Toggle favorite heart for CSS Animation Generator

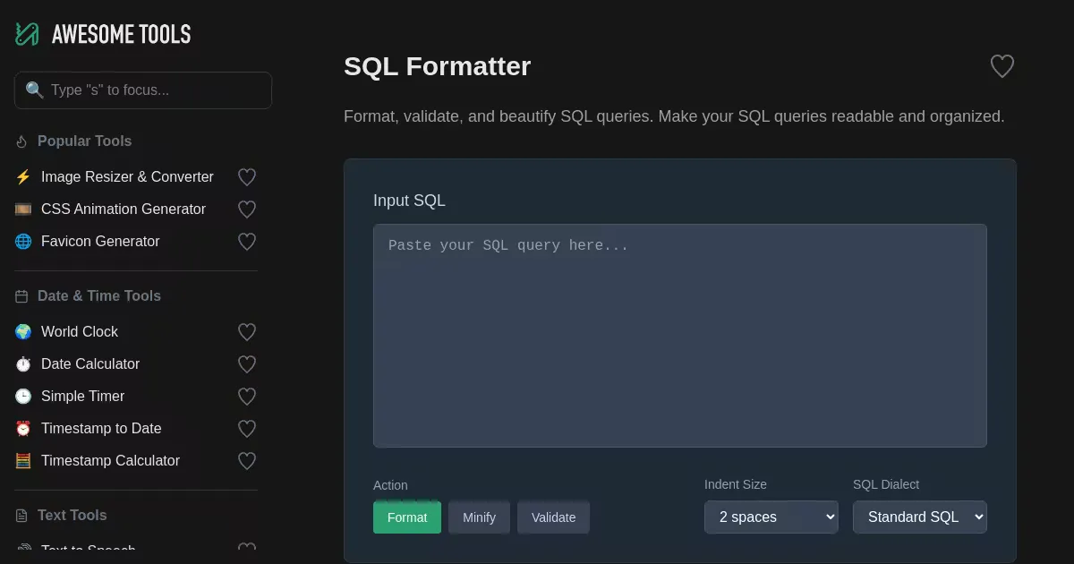(247, 209)
